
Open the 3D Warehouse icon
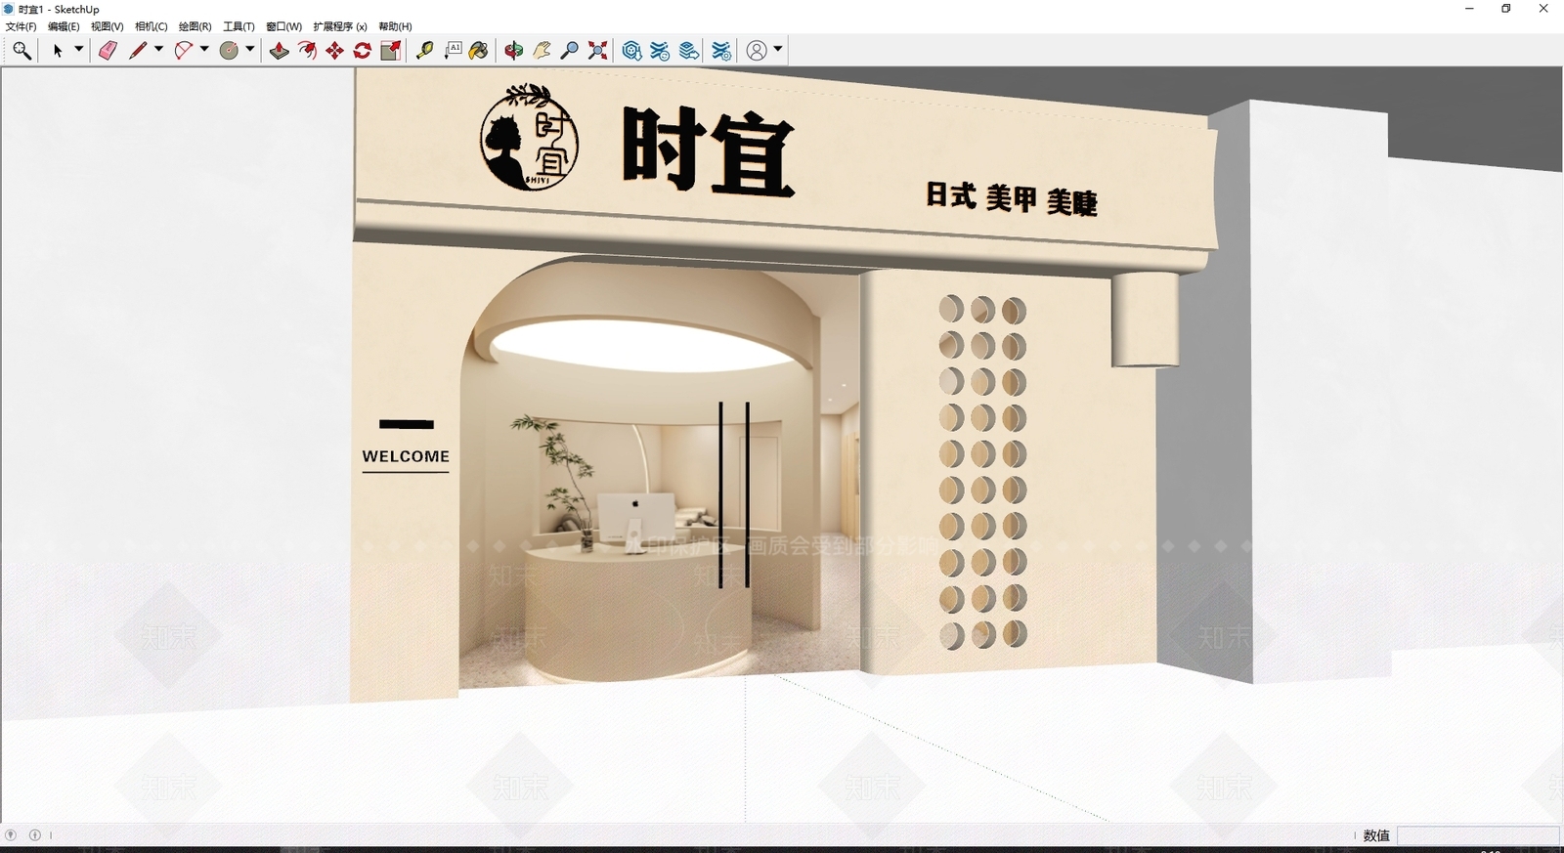[632, 51]
